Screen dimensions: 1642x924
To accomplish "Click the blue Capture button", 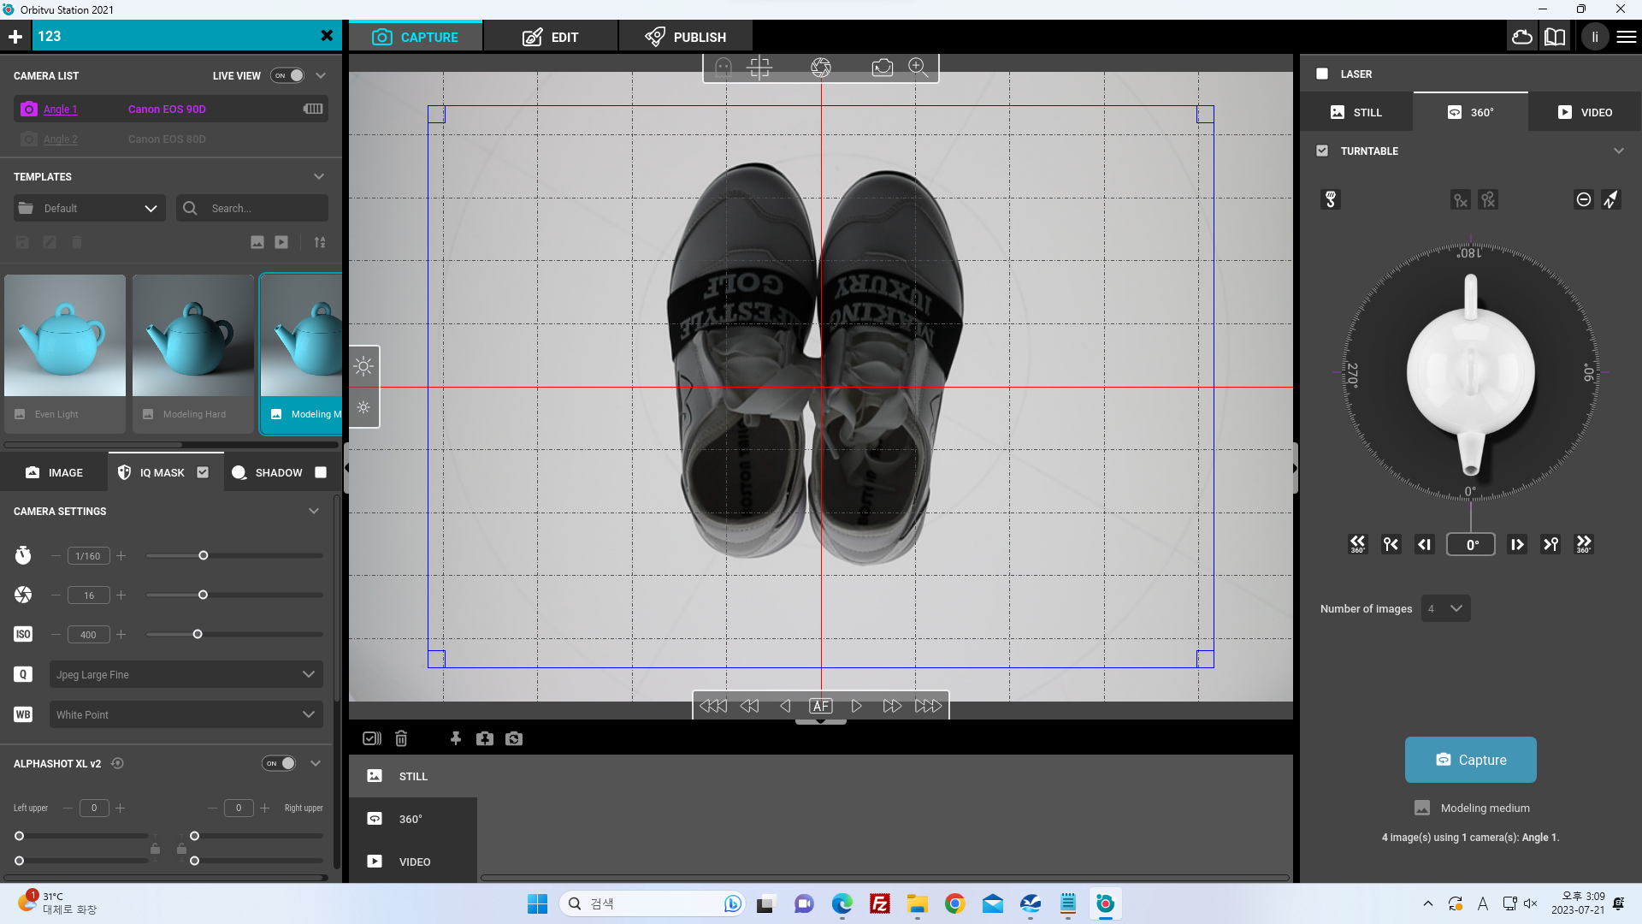I will tap(1471, 760).
